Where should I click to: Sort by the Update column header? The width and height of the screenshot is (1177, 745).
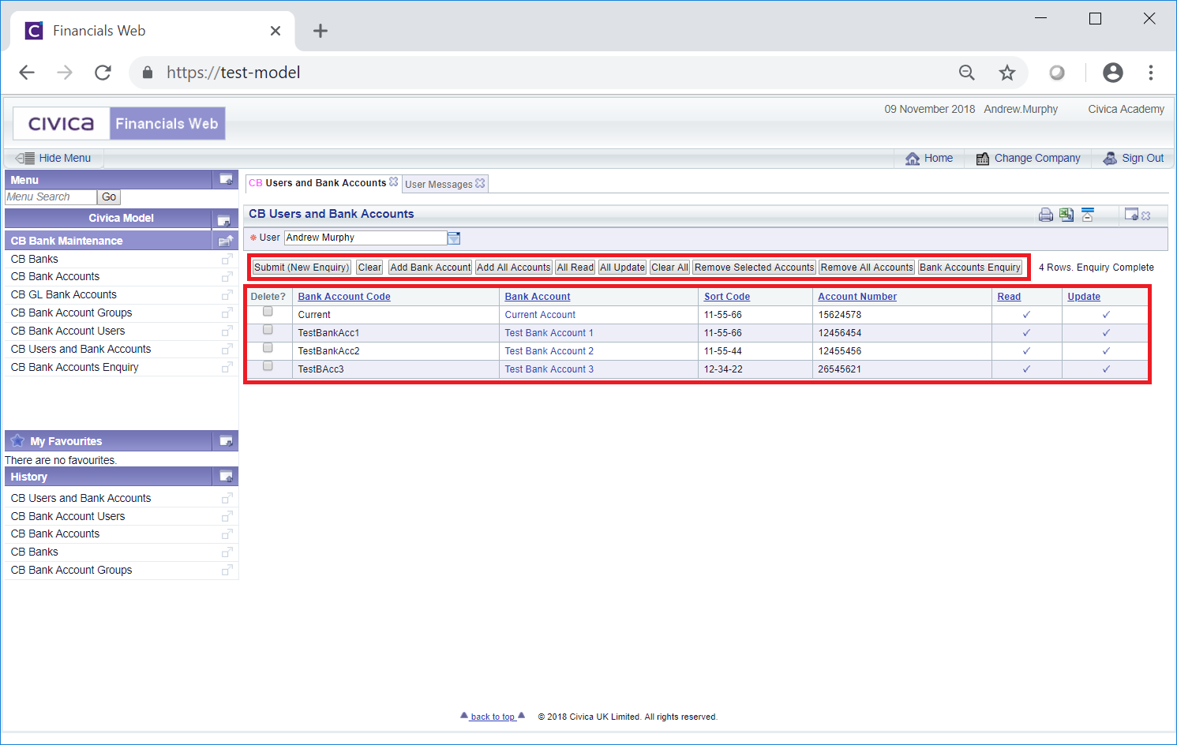[x=1084, y=297]
